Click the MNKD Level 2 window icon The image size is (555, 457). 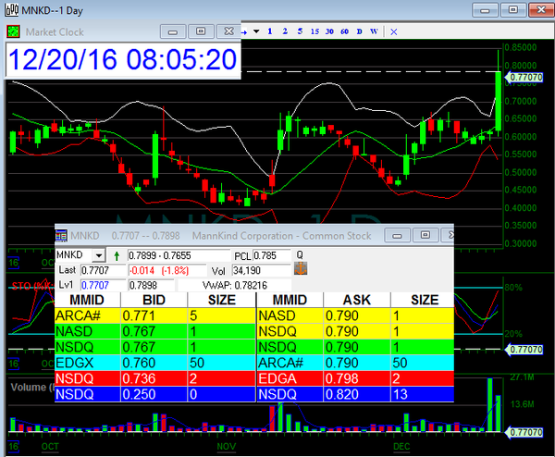62,237
